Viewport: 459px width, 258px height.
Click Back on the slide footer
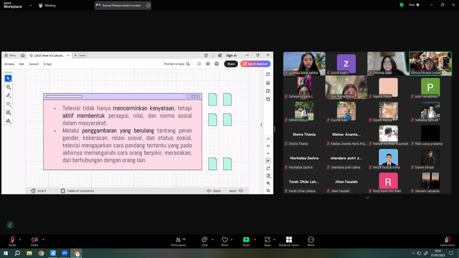214,191
